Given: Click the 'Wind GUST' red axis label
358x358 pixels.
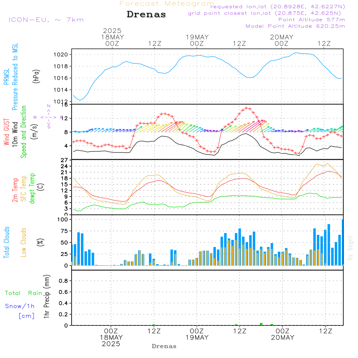Looking at the screenshot, I should point(6,132).
